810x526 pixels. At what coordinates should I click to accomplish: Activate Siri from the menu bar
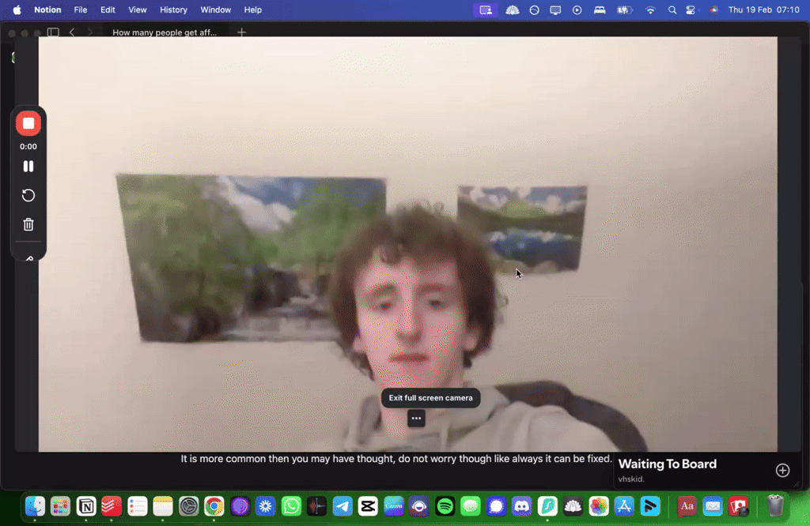714,9
